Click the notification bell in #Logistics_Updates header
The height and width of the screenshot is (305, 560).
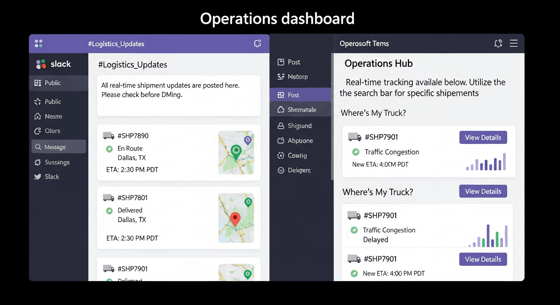pos(257,44)
